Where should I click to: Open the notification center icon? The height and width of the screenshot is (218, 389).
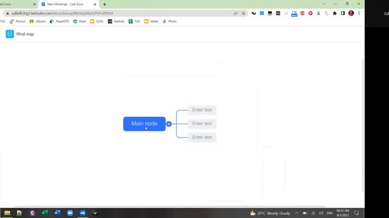click(x=356, y=213)
